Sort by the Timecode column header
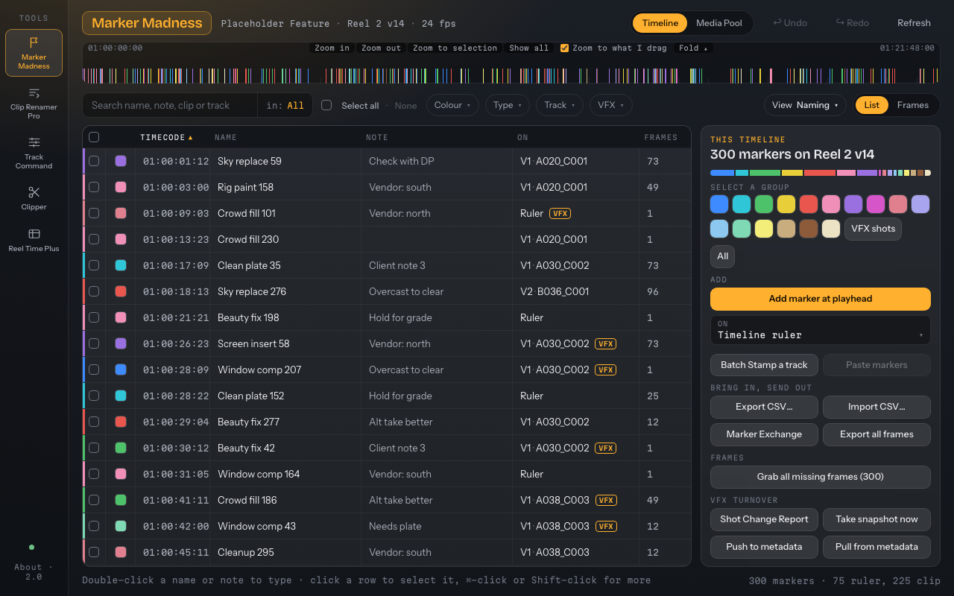The image size is (954, 596). [x=166, y=137]
